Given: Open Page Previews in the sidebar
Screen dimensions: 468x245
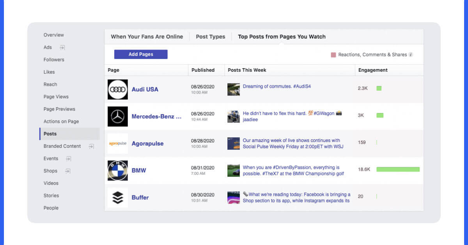Looking at the screenshot, I should coord(59,109).
